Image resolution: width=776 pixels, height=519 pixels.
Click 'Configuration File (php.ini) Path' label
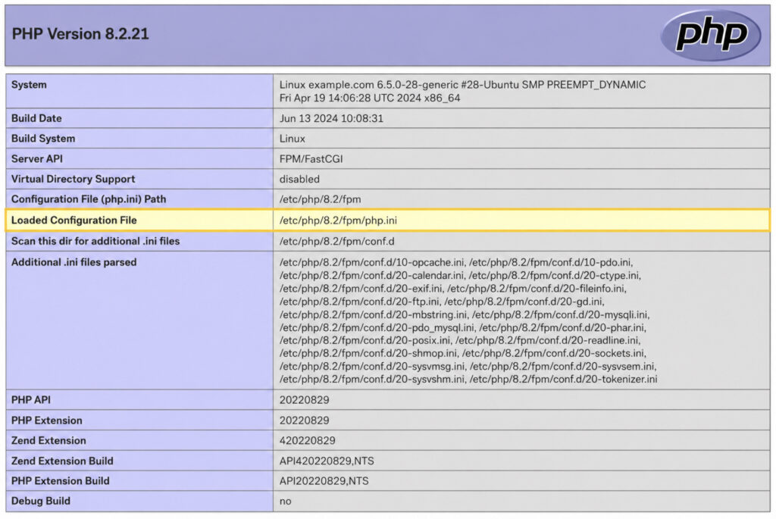(x=89, y=199)
